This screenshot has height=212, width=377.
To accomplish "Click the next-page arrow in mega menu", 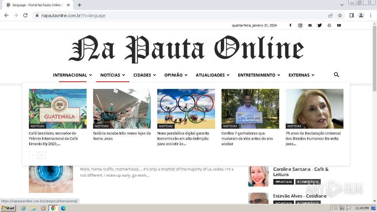I will click(42, 155).
